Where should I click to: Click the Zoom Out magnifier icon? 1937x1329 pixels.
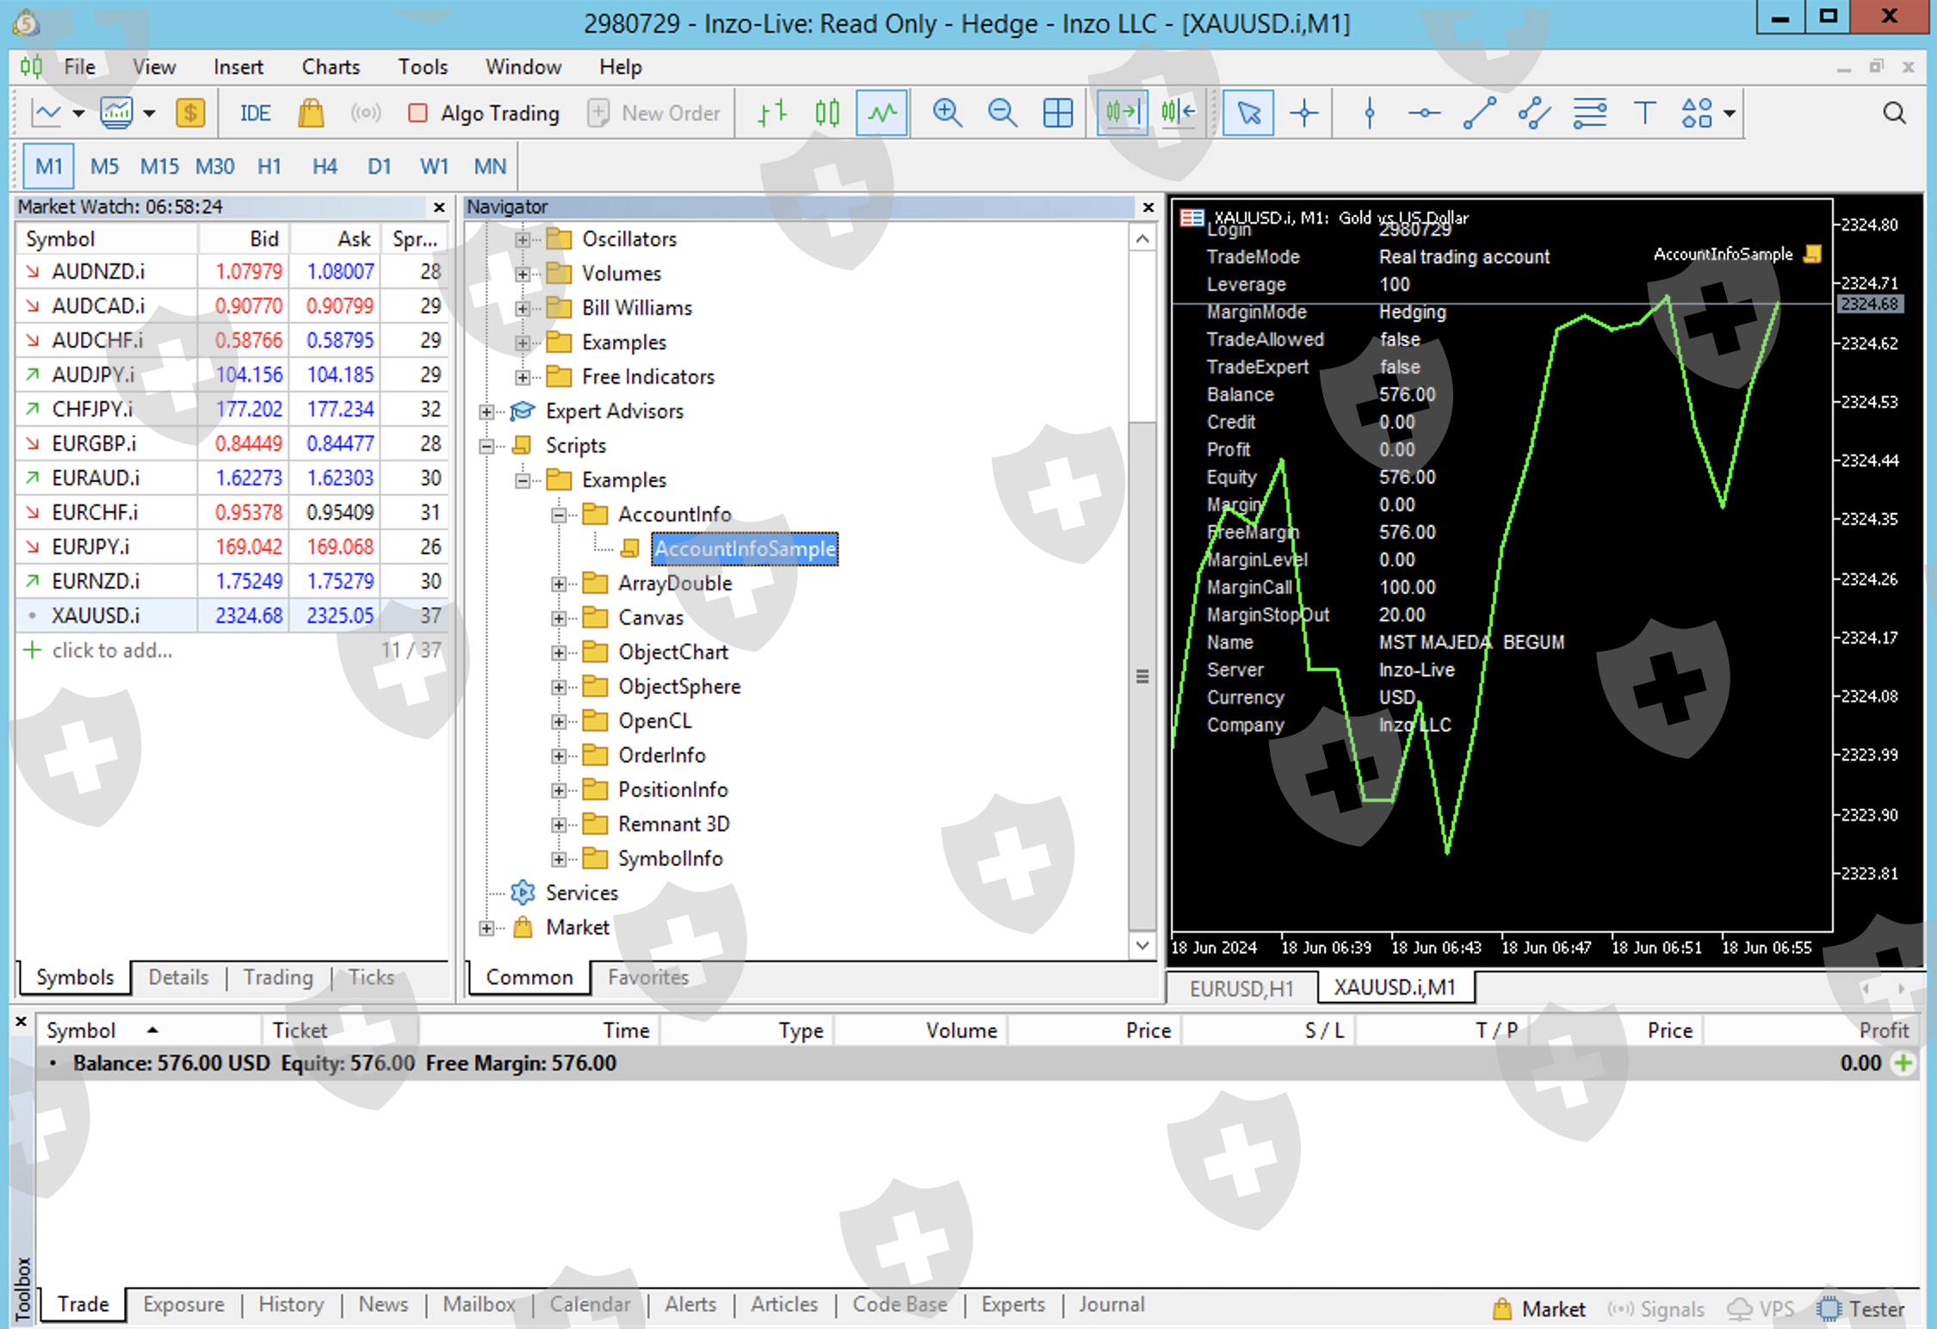click(x=1002, y=113)
